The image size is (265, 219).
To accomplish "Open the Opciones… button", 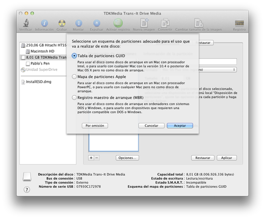I will (x=127, y=158).
